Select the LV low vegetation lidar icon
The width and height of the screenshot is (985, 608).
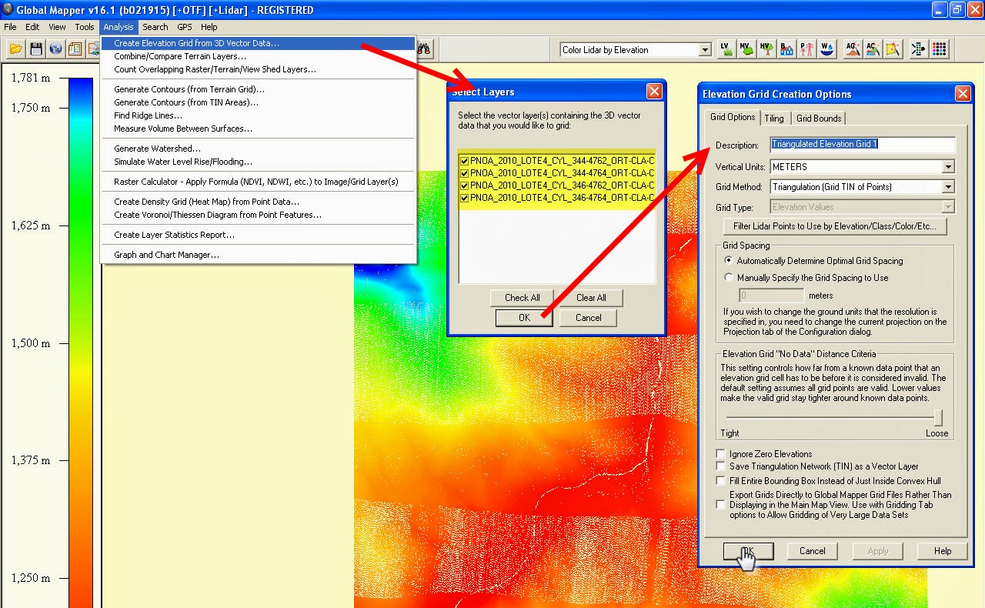[726, 49]
